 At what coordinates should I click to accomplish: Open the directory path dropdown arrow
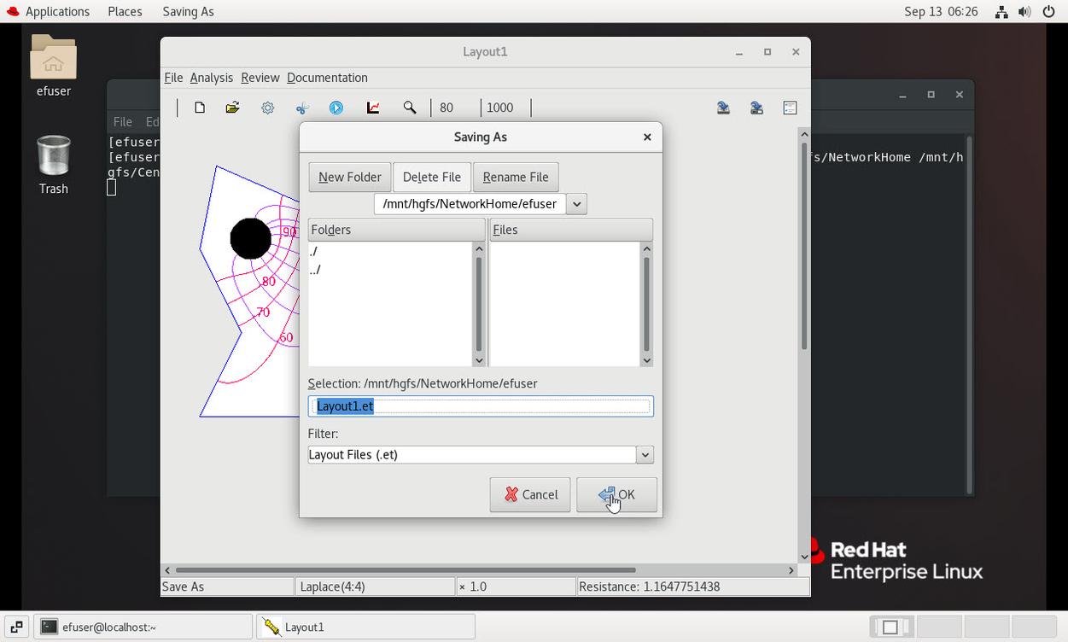pos(577,204)
